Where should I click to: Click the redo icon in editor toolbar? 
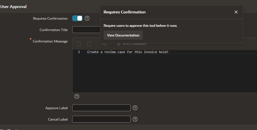[x=89, y=44]
